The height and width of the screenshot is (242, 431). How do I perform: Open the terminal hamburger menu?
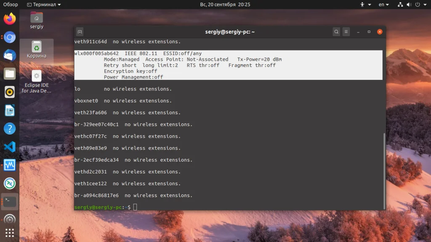(346, 32)
